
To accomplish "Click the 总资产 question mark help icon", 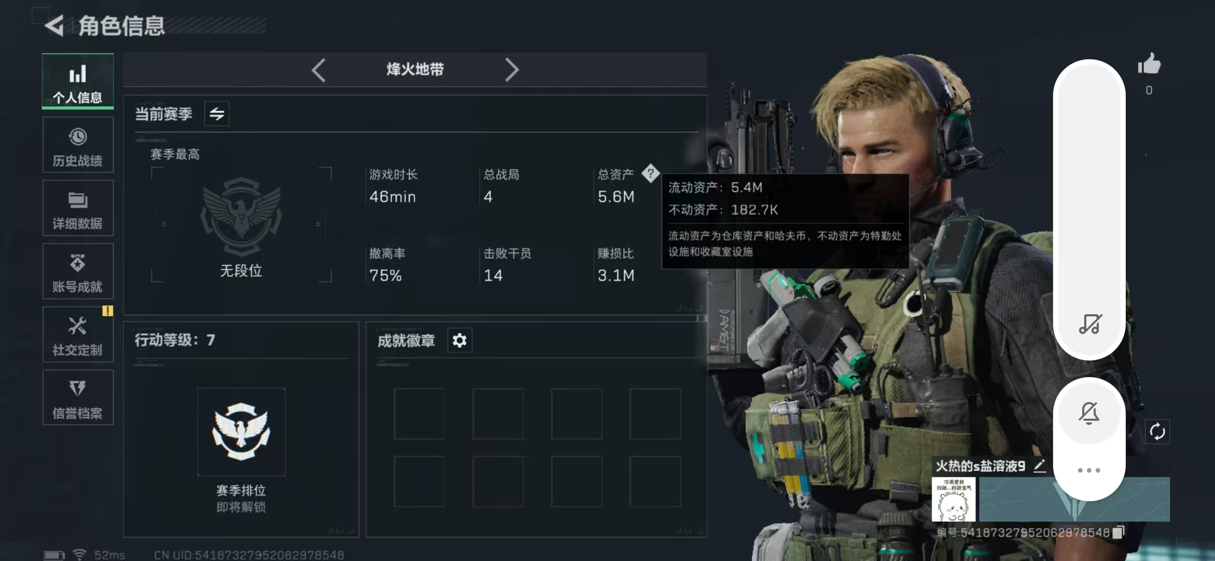I will pos(650,173).
